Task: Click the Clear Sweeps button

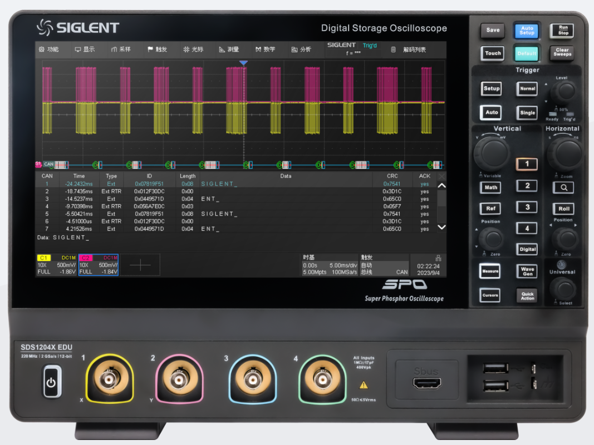Action: tap(562, 52)
